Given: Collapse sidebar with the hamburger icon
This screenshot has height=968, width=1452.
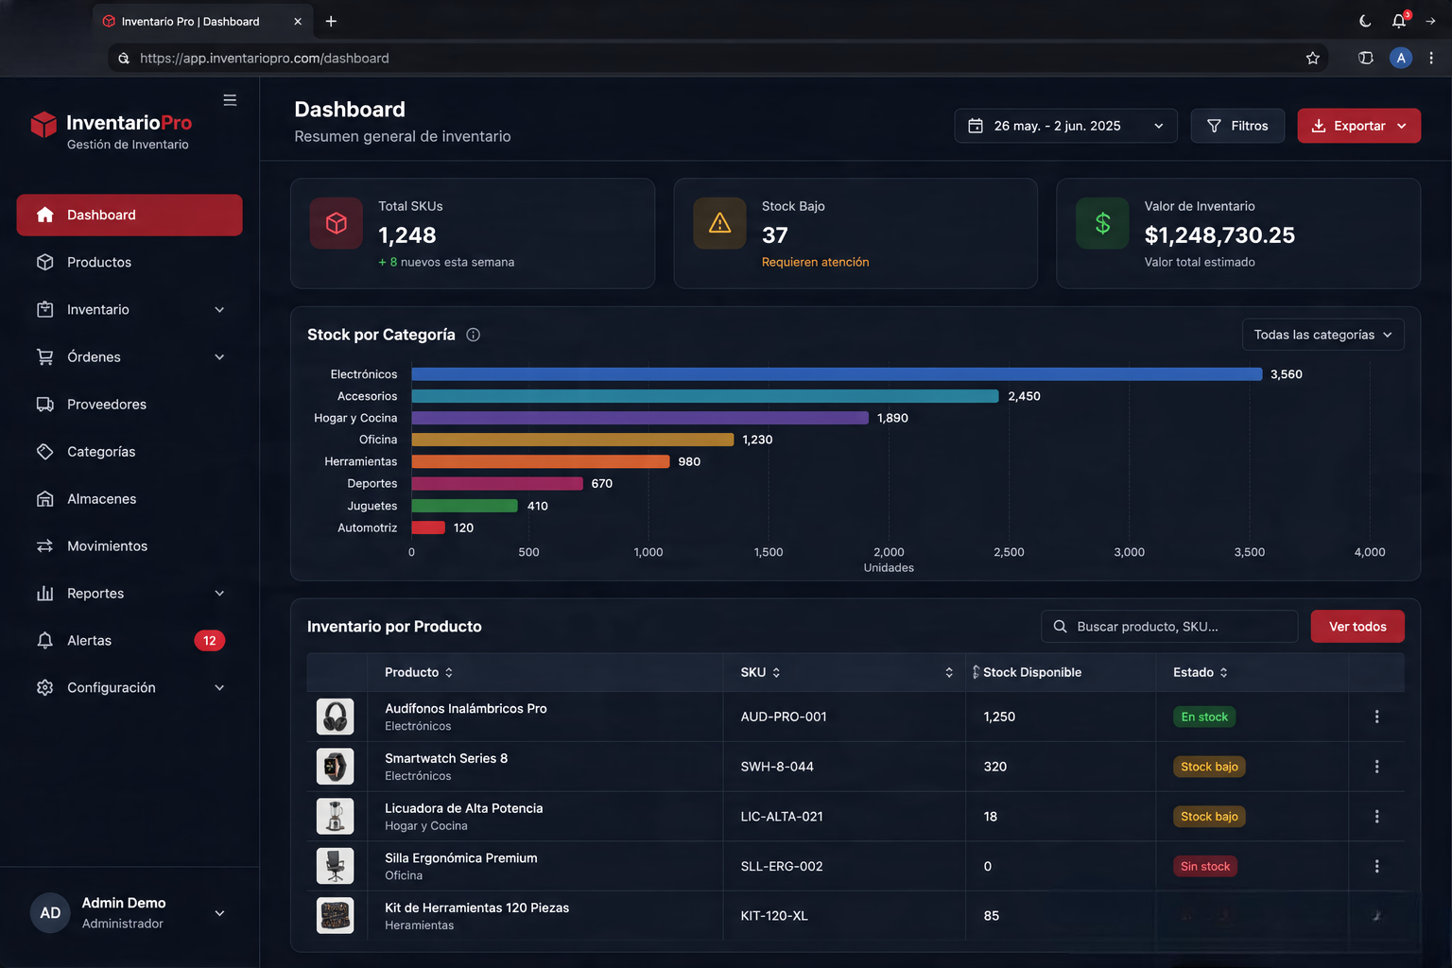Looking at the screenshot, I should 230,100.
